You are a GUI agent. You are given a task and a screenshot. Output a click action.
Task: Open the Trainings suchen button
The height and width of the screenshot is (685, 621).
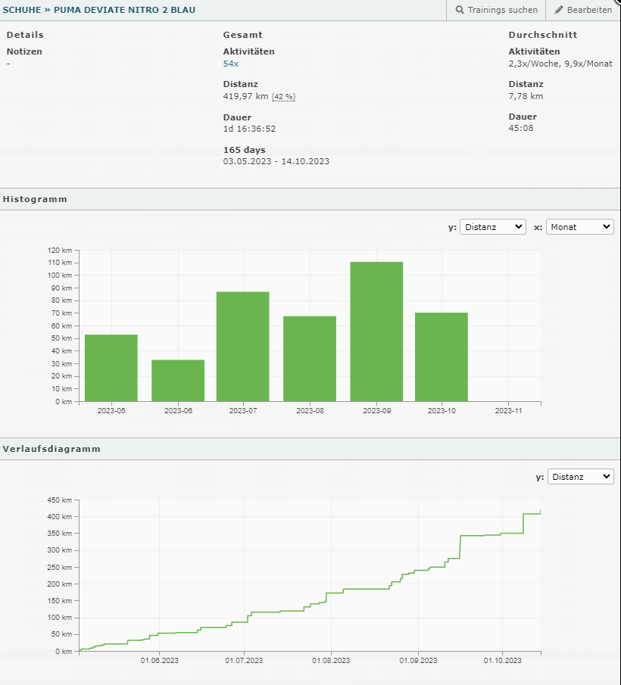tap(497, 10)
